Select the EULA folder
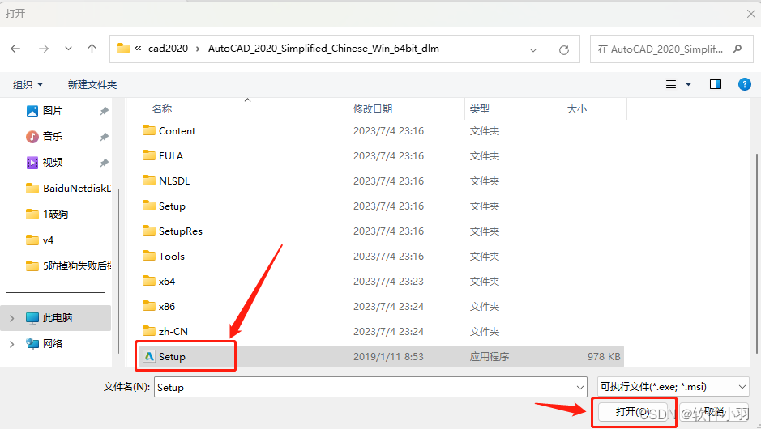The image size is (761, 429). click(x=163, y=156)
